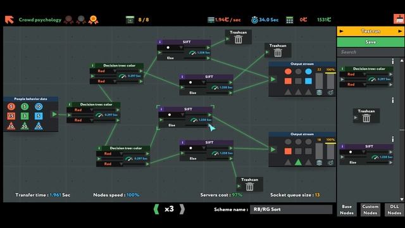Start the Test run
This screenshot has height=228, width=405.
[371, 31]
